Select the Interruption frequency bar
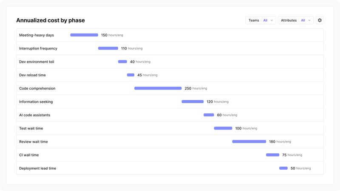The image size is (340, 191). 108,48
